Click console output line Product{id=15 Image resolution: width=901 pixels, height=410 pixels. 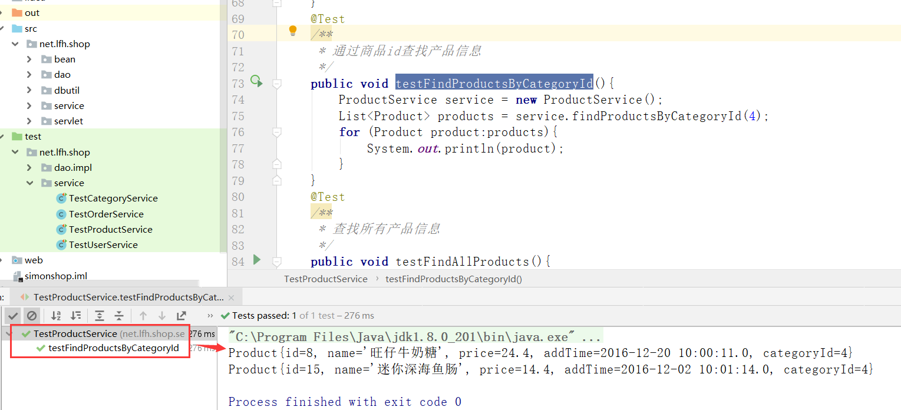tap(551, 370)
